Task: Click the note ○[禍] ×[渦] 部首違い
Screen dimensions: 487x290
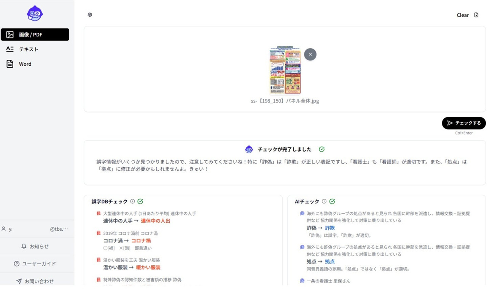Action: point(127,248)
